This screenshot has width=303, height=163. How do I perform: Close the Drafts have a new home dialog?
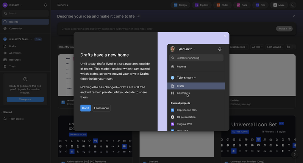tap(225, 36)
